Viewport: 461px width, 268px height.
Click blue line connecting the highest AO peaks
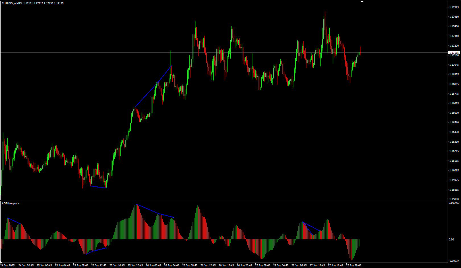tap(155, 212)
